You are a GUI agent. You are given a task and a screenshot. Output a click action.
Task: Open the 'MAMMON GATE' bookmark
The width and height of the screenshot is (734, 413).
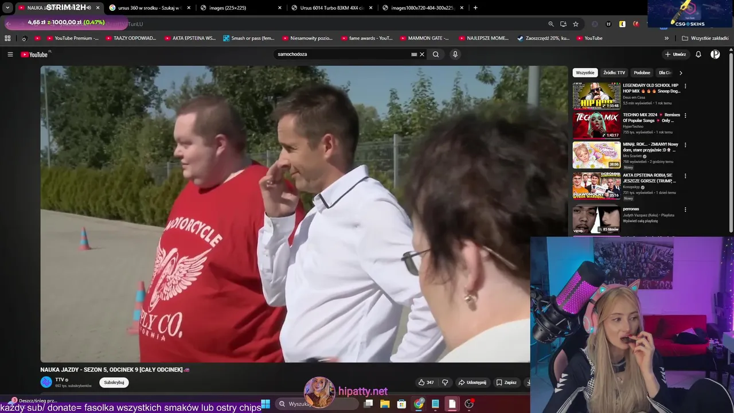[425, 38]
